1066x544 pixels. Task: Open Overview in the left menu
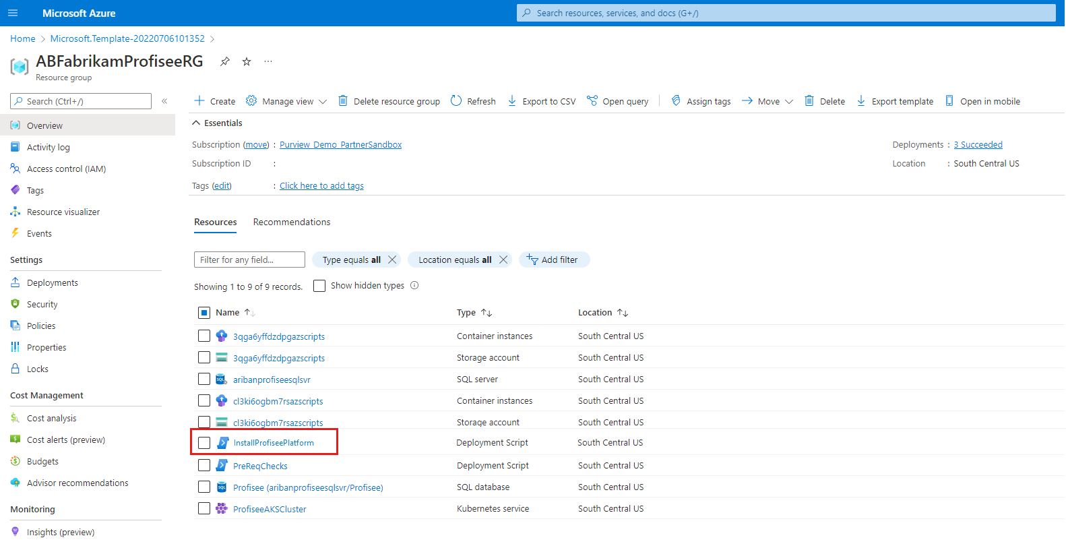88,125
